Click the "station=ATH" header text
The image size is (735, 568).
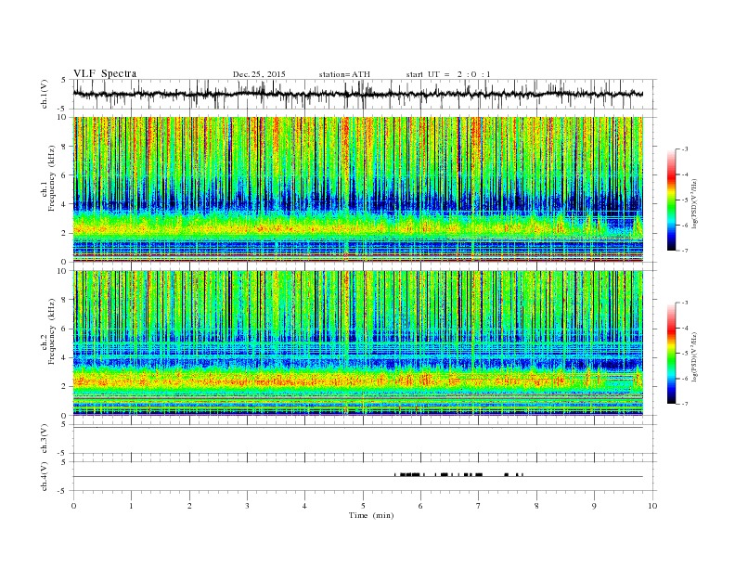pyautogui.click(x=344, y=74)
